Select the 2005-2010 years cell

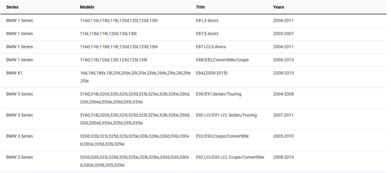pyautogui.click(x=283, y=136)
